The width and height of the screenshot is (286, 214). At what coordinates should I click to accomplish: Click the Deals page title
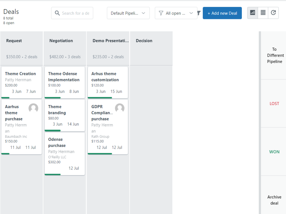(x=11, y=12)
